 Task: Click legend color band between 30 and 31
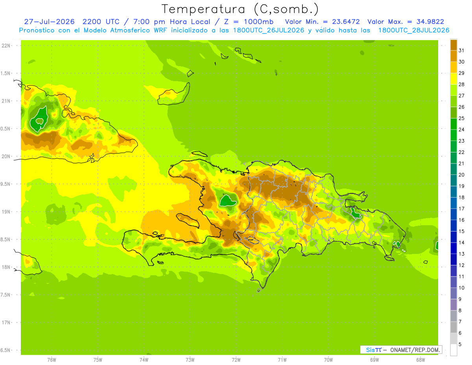pyautogui.click(x=454, y=56)
